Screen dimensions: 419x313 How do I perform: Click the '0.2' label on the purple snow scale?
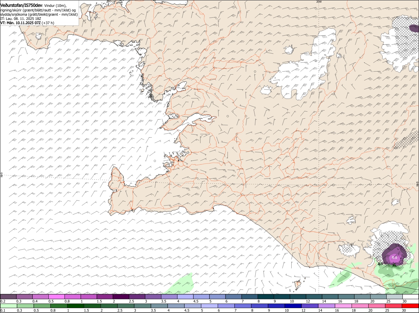tap(3, 301)
